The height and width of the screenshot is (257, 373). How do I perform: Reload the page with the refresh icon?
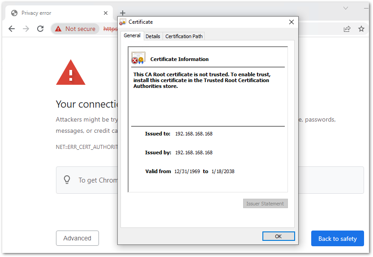tap(40, 29)
